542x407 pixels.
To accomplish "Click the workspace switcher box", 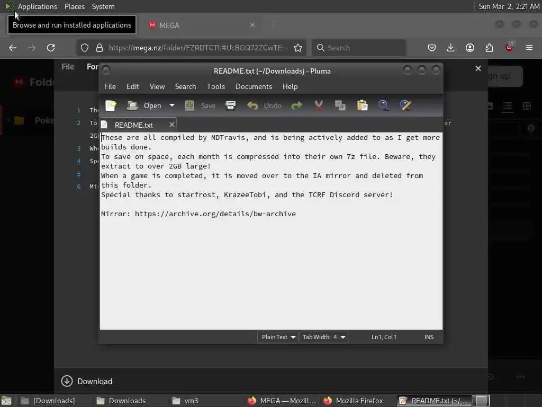I will click(481, 401).
